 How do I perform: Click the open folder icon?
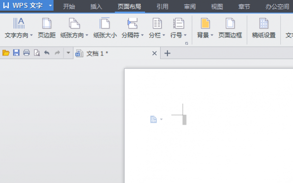tap(6, 53)
